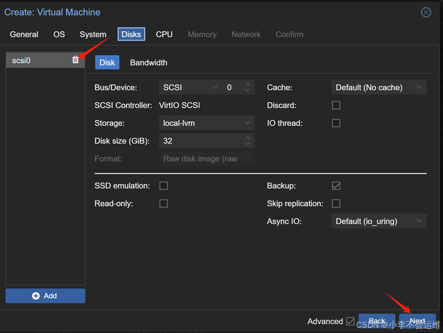Switch to the OS tab

click(59, 34)
